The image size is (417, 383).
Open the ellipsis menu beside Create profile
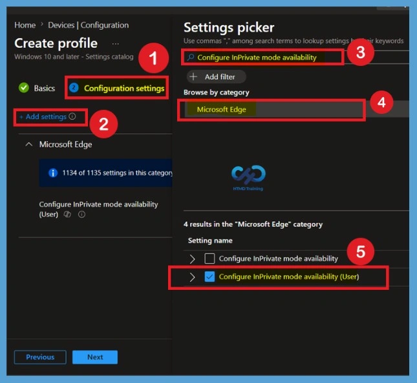(116, 43)
